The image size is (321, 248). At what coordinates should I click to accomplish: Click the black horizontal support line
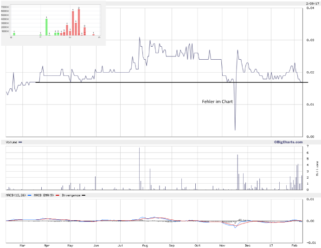pos(139,82)
